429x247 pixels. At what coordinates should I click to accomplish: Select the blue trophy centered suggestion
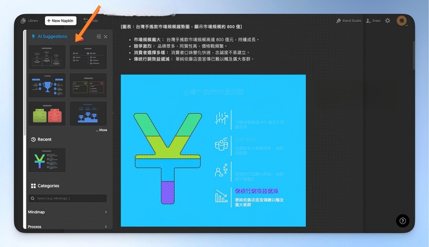pyautogui.click(x=47, y=85)
